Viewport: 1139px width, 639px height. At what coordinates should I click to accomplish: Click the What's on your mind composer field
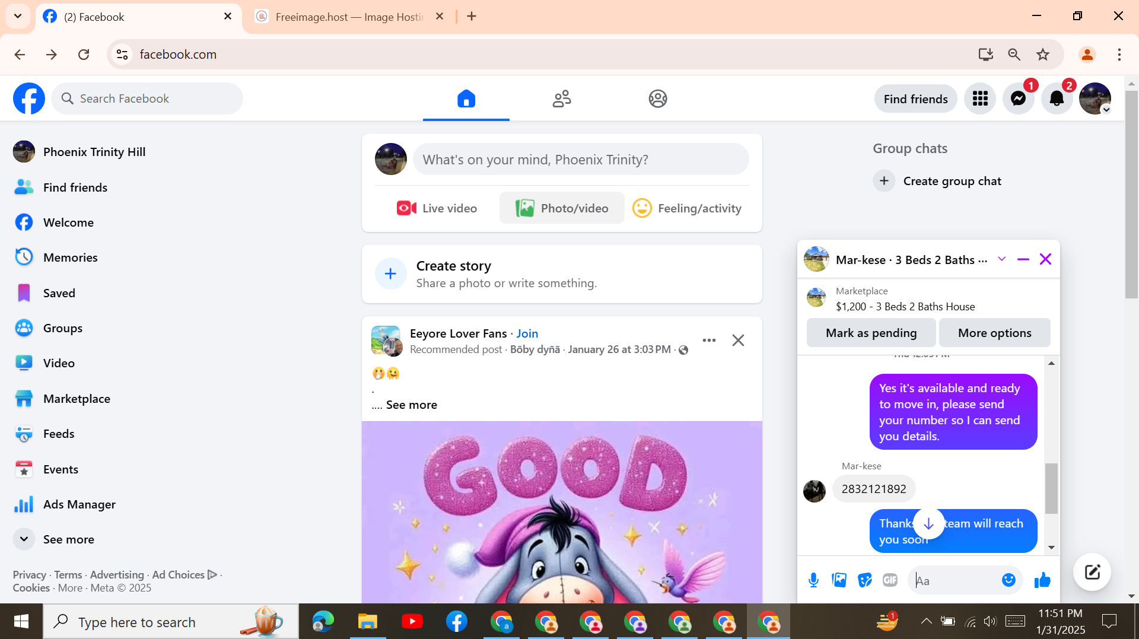[x=581, y=160]
